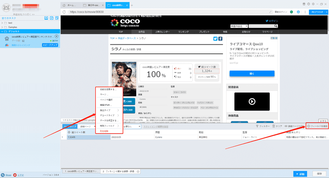Expand the Samples folder in task tree

coord(2,27)
